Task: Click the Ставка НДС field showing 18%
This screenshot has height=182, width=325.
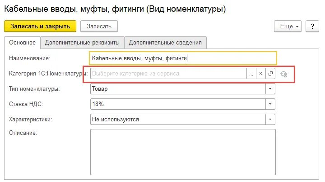Action: click(178, 104)
